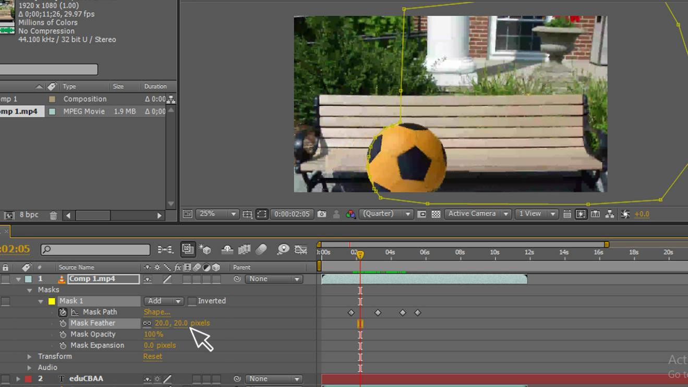
Task: Open the 25% magnification dropdown
Action: click(x=217, y=214)
